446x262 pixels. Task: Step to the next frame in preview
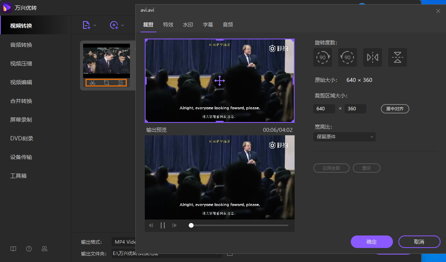tap(174, 225)
